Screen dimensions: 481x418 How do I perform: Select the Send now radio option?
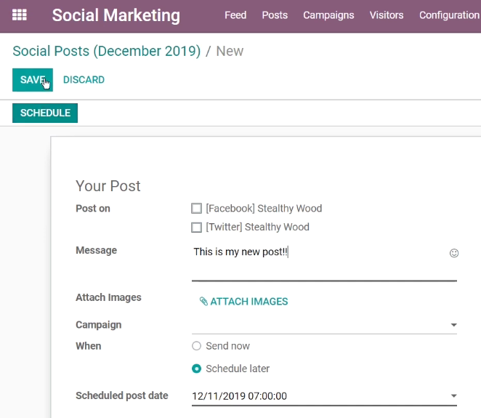pyautogui.click(x=196, y=346)
